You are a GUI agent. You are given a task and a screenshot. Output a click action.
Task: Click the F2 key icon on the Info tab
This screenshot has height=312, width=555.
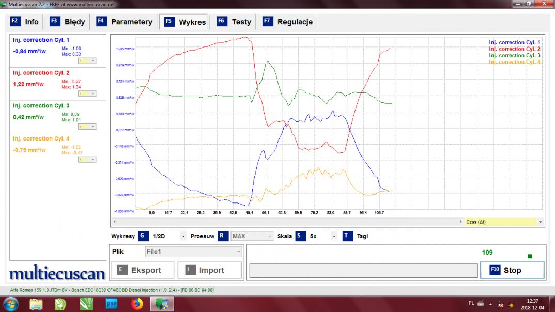(x=15, y=21)
